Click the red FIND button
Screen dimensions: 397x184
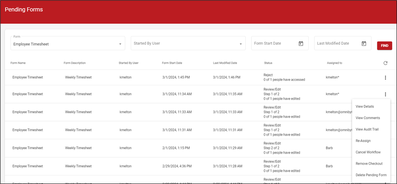click(384, 46)
